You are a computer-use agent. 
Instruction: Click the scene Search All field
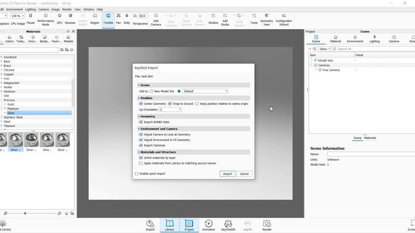[373, 49]
